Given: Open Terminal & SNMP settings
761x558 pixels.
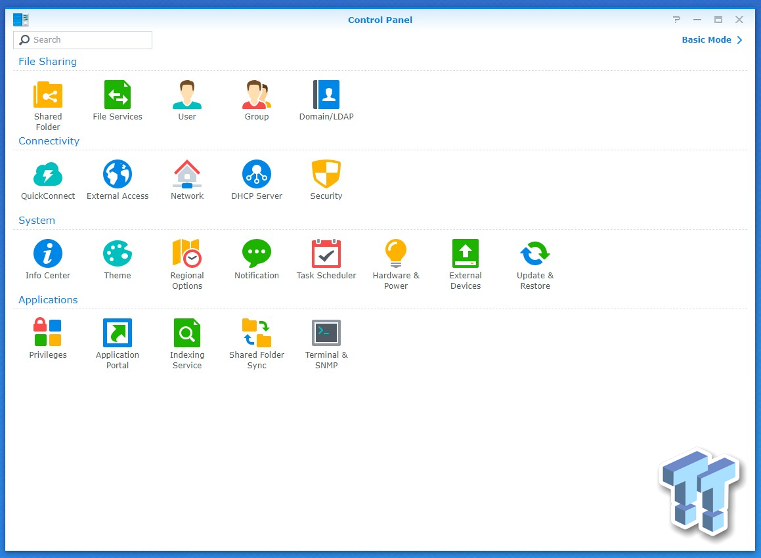Looking at the screenshot, I should pyautogui.click(x=326, y=333).
